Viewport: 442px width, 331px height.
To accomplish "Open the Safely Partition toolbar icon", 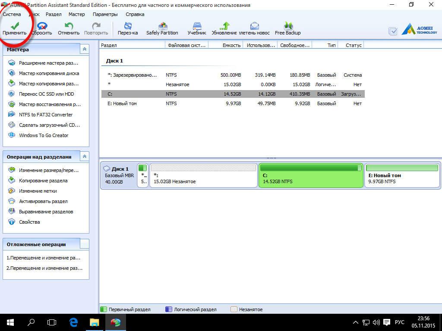I will [x=162, y=26].
